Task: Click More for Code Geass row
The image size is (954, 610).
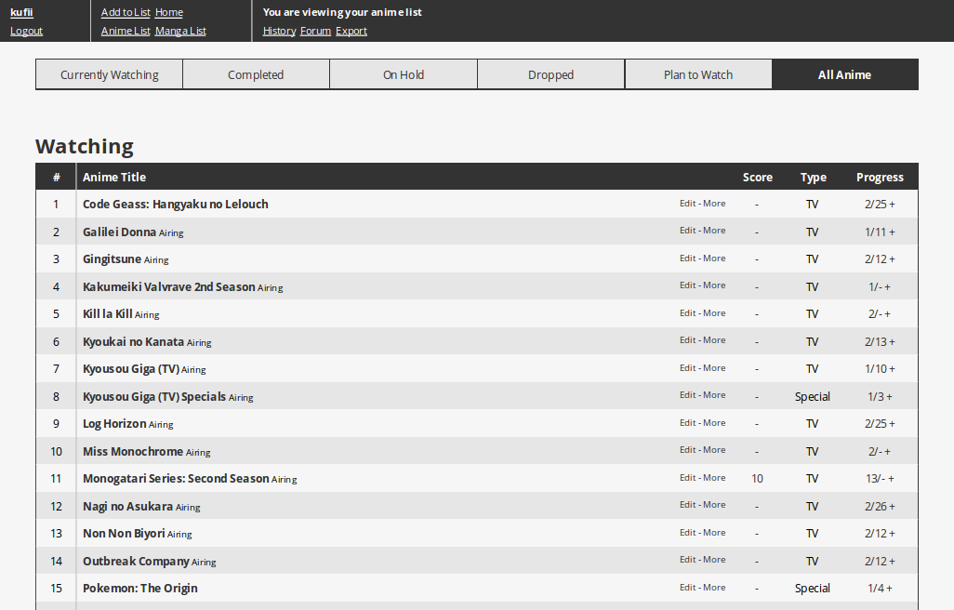Action: (x=714, y=203)
